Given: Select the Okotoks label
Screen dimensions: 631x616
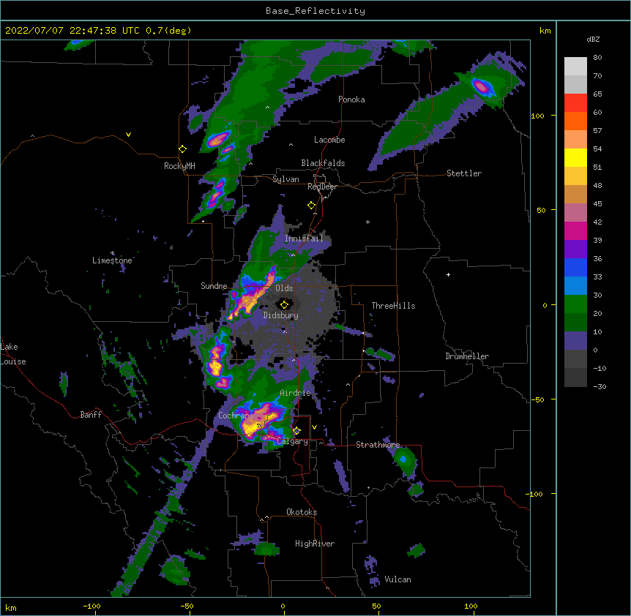Looking at the screenshot, I should tap(302, 512).
